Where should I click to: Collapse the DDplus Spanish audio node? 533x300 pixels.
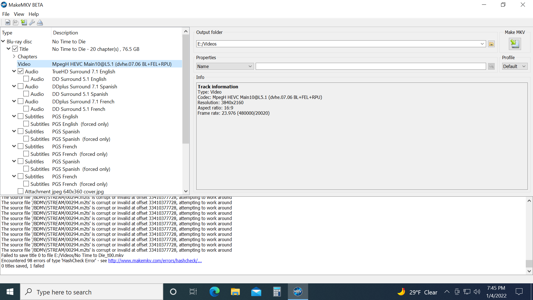(14, 86)
